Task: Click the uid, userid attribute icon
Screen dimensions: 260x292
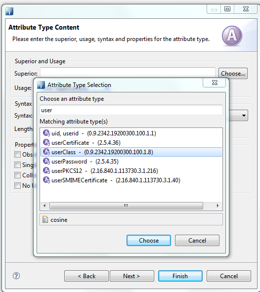Action: tap(46, 133)
